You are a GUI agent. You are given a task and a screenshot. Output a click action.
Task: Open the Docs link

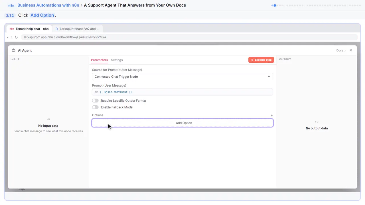point(341,50)
